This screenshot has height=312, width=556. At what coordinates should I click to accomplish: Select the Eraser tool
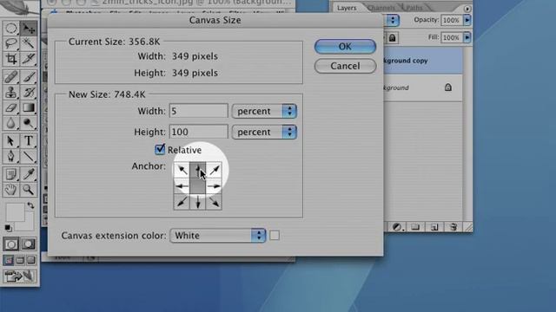11,107
